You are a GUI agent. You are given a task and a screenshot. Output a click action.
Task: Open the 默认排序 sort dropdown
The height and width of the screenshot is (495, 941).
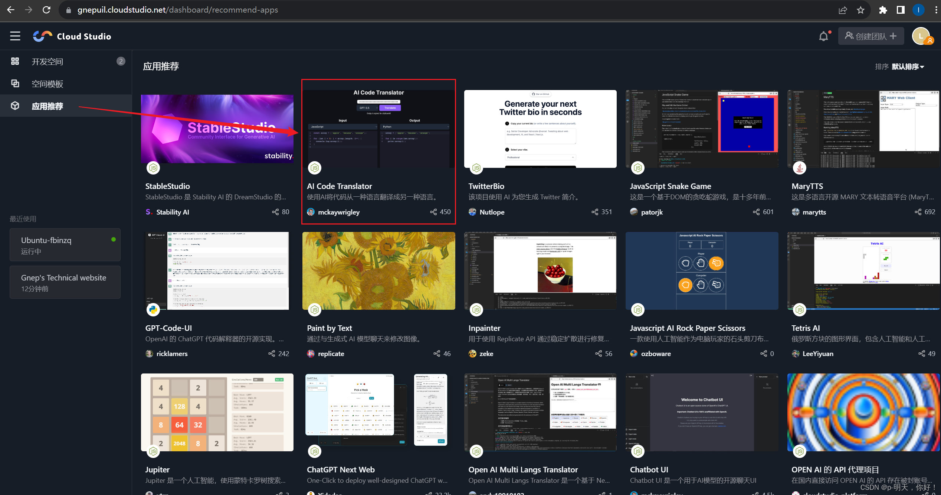pyautogui.click(x=908, y=67)
